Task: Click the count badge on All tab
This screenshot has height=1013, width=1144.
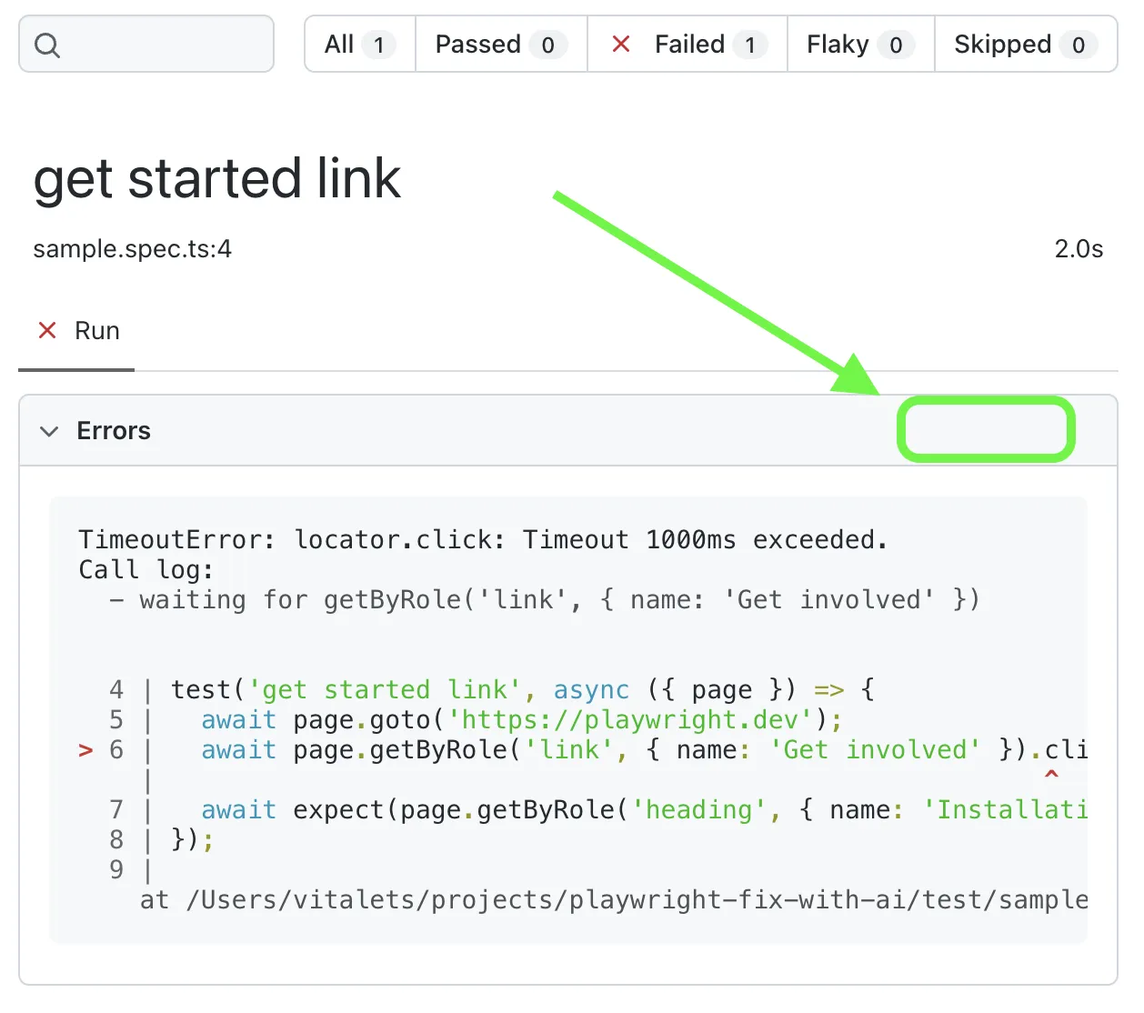Action: 378,45
